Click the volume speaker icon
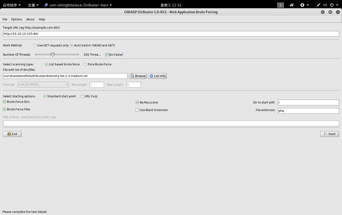 [325, 5]
